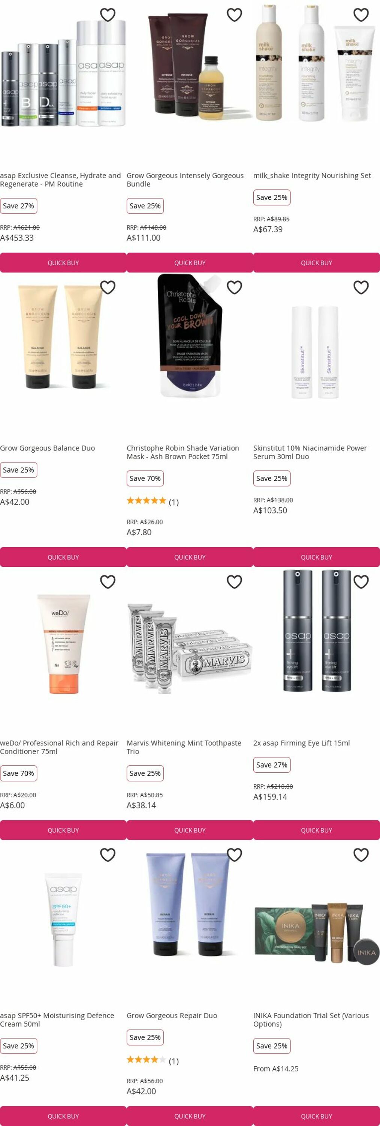Quick buy Christophe Robin Shade Variation Mask
Viewport: 380px width, 1126px height.
(190, 557)
